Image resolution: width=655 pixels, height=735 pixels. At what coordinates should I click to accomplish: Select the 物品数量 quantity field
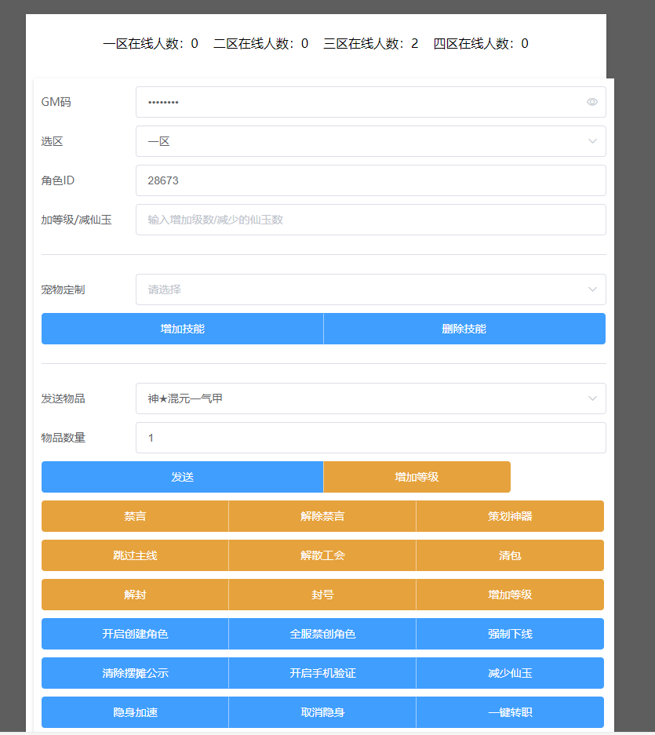(x=370, y=438)
